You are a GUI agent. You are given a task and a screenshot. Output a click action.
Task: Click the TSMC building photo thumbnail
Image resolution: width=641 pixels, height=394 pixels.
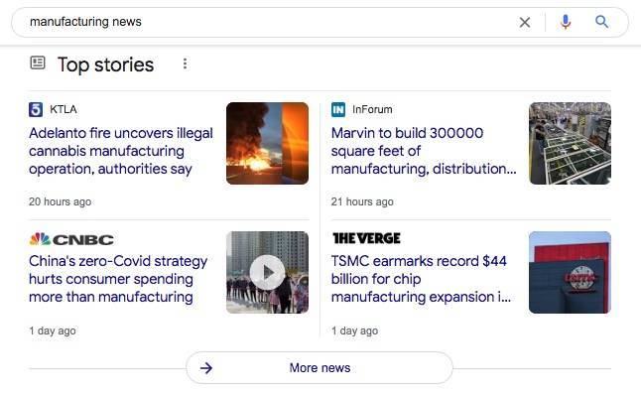click(x=570, y=272)
